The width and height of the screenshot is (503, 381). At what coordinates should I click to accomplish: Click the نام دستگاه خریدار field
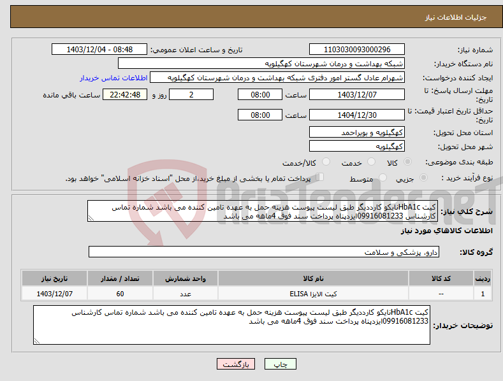pos(261,64)
